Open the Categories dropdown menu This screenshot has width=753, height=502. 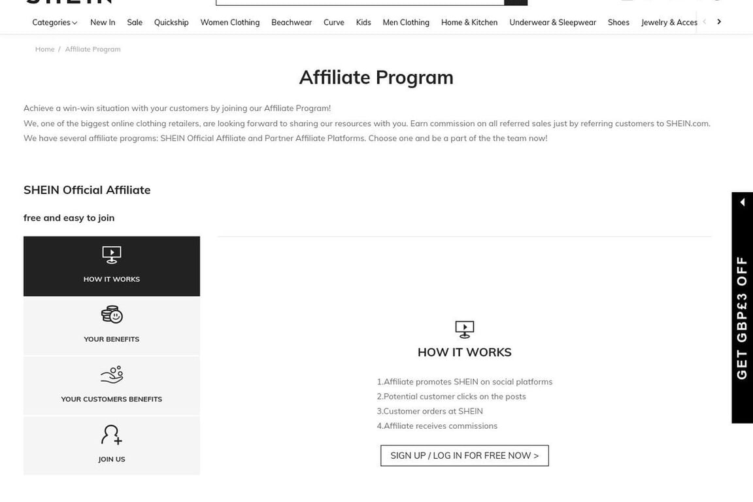pyautogui.click(x=54, y=23)
